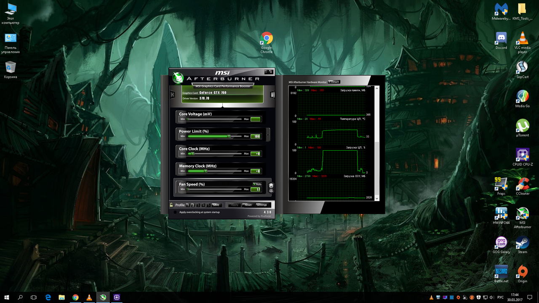Open the KMS_Tools folder on desktop
The image size is (539, 303).
click(x=522, y=11)
